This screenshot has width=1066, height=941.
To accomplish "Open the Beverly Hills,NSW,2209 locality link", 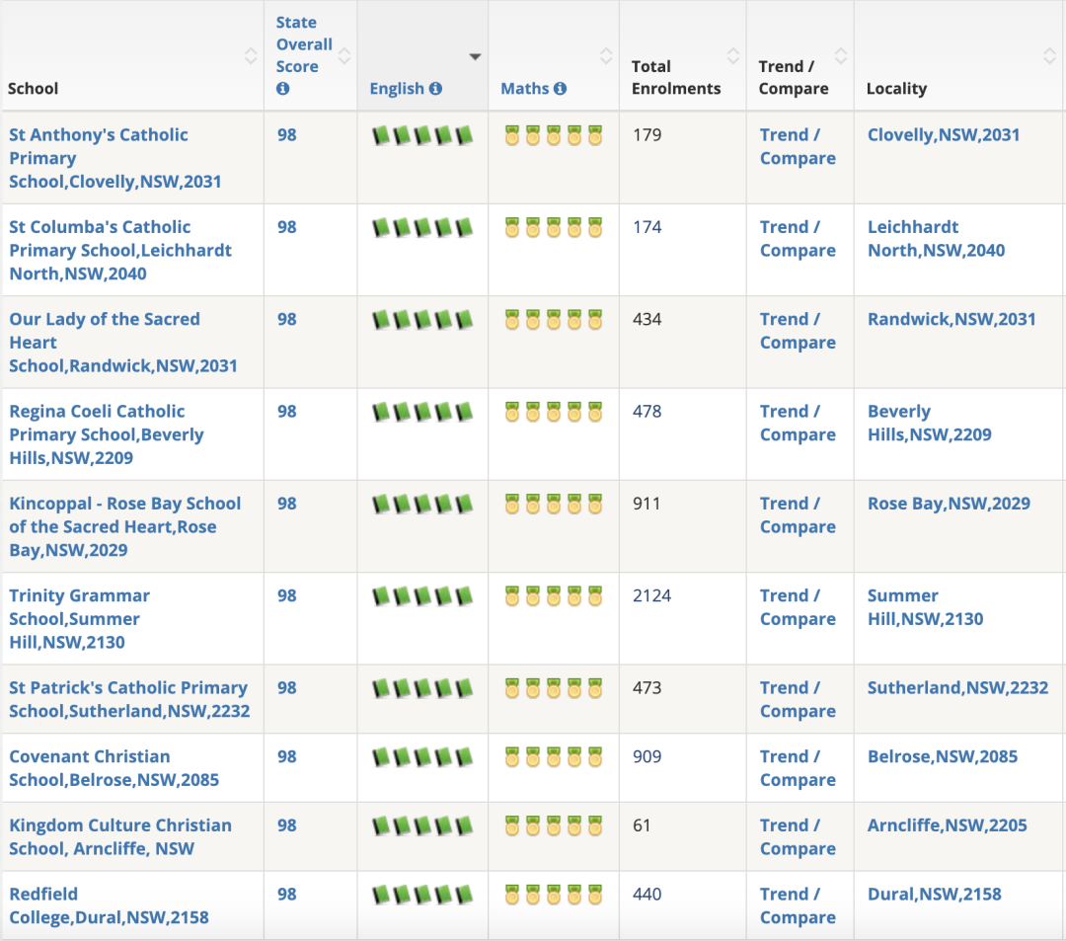I will click(930, 423).
